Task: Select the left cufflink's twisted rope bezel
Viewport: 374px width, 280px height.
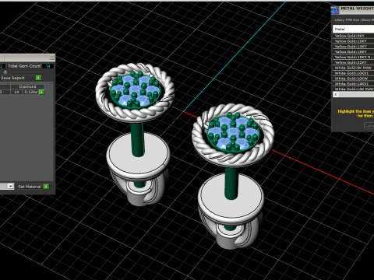Action: [134, 114]
